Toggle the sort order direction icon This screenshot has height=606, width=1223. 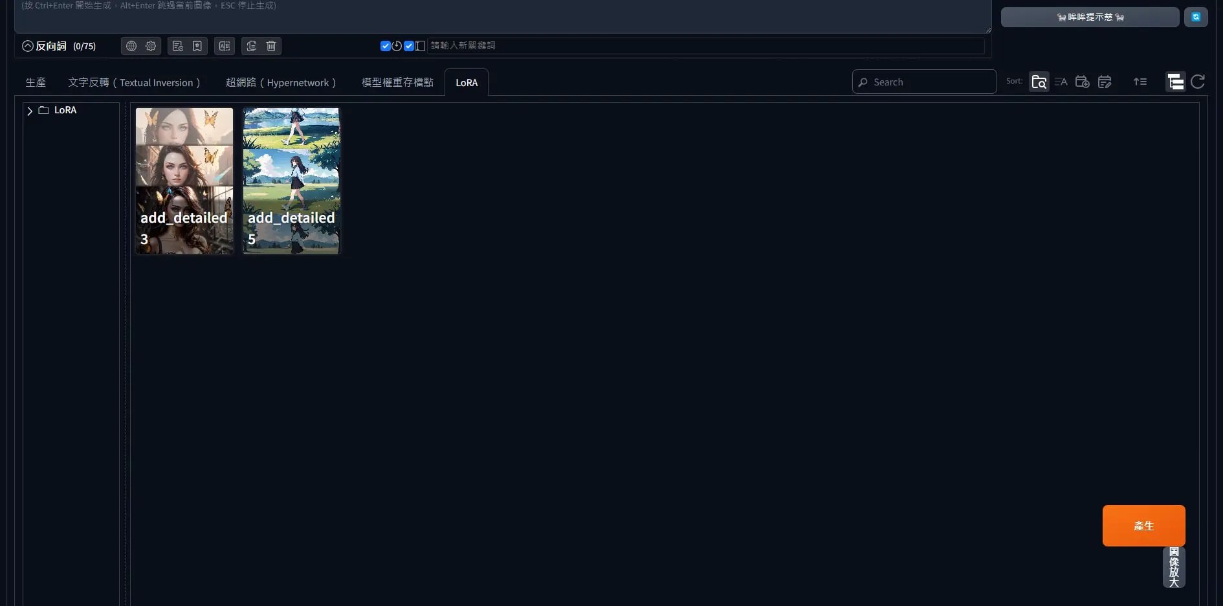[1140, 82]
